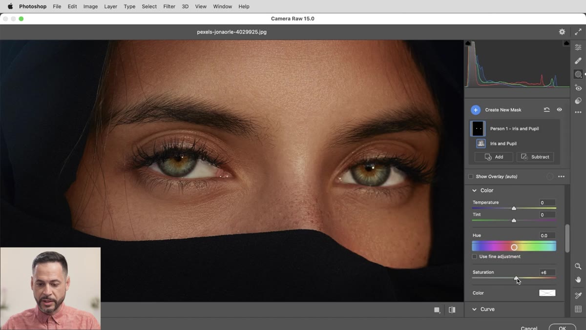This screenshot has width=586, height=330.
Task: Toggle the color sampler eyedropper tool
Action: coord(578,295)
